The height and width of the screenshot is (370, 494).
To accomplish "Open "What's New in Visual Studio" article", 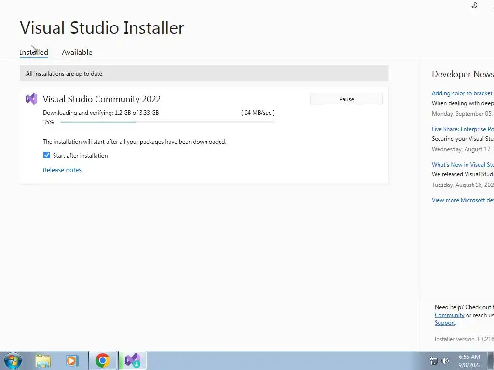I will 463,165.
